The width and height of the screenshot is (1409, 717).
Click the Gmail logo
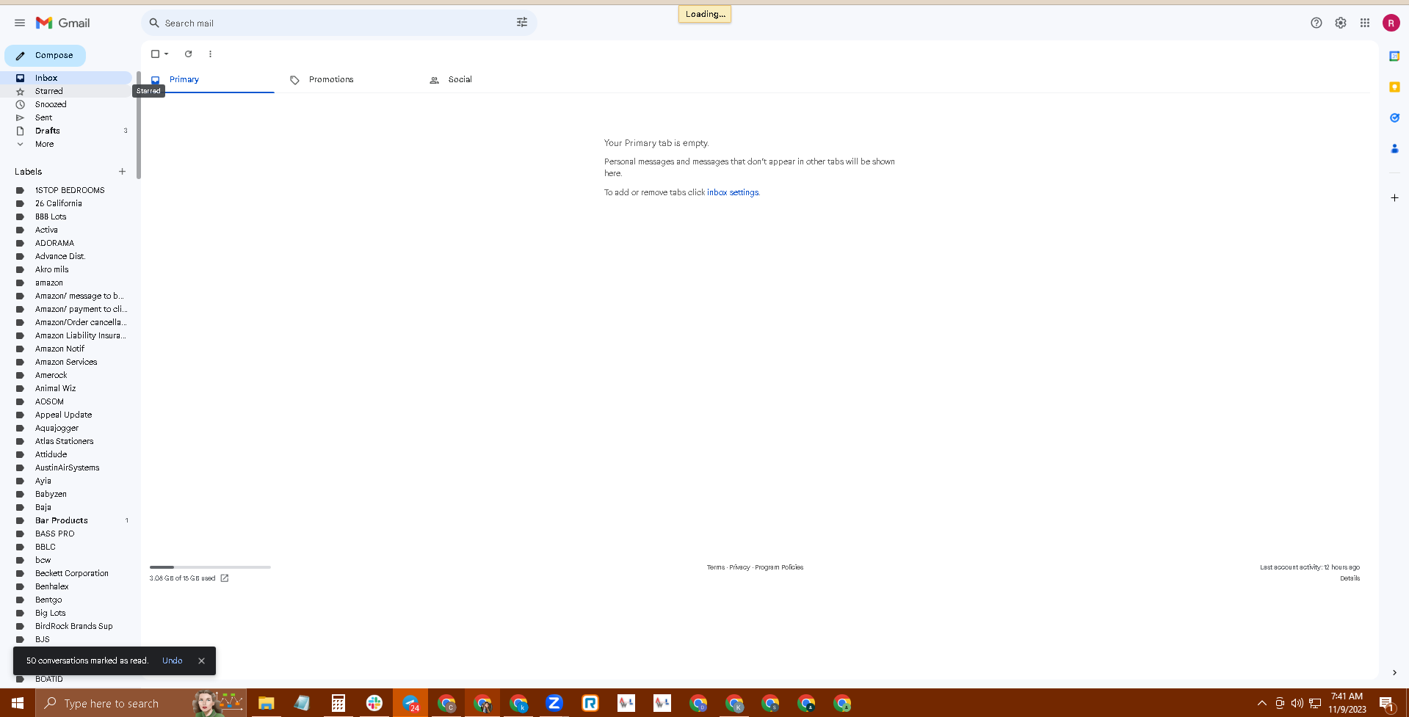tap(63, 23)
